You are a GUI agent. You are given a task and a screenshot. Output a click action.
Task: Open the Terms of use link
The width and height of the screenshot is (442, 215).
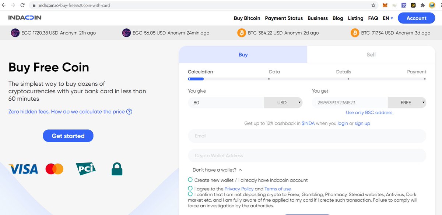[278, 189]
